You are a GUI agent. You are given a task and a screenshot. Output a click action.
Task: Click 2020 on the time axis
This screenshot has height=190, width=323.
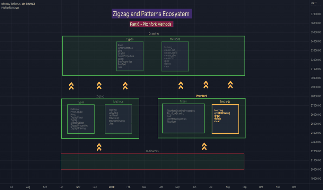pos(112,187)
